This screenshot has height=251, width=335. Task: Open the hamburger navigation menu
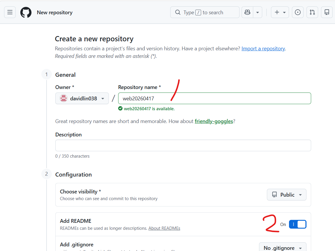point(10,12)
